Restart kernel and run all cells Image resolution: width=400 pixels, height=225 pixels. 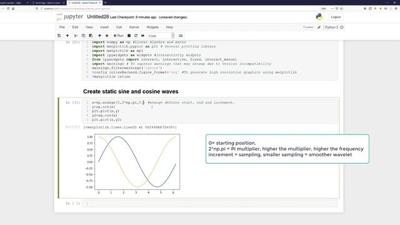[x=143, y=36]
